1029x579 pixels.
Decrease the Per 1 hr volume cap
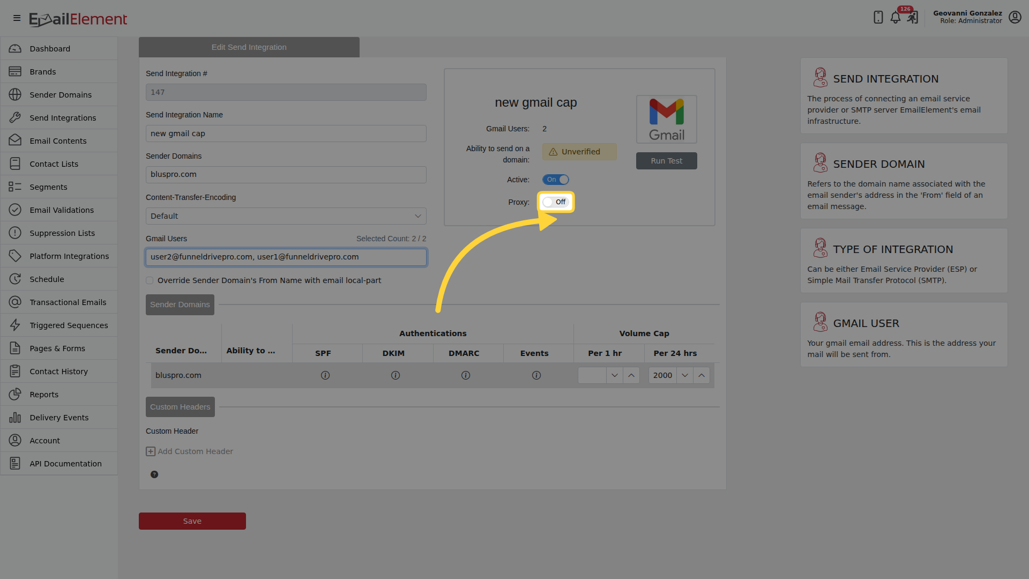615,375
